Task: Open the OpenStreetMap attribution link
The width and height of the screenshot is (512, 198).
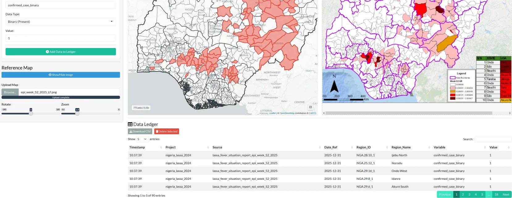Action: 287,113
